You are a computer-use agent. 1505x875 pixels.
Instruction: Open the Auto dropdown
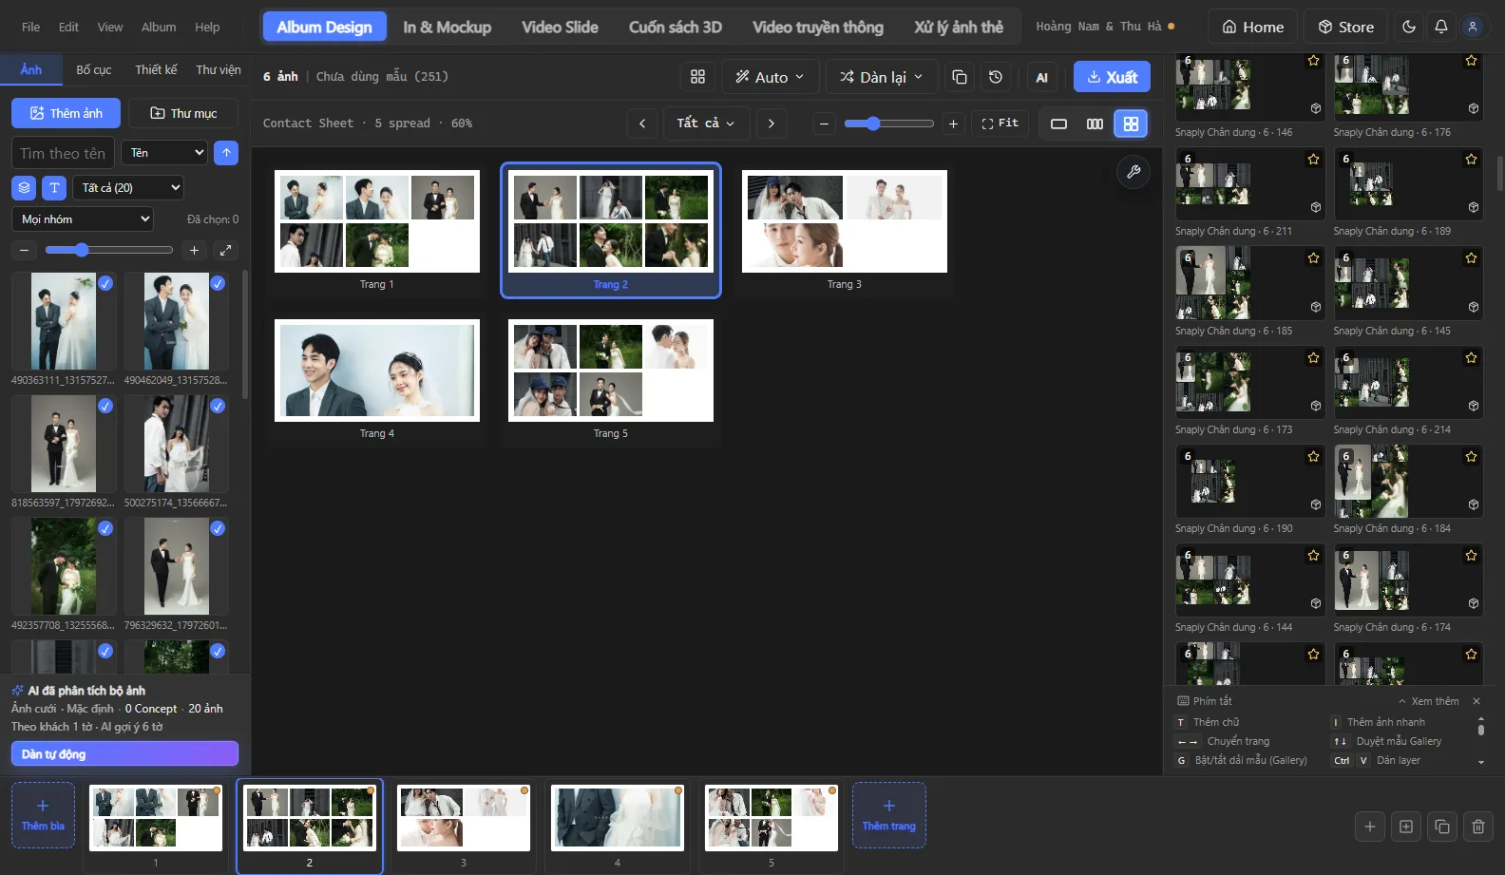[x=770, y=77]
